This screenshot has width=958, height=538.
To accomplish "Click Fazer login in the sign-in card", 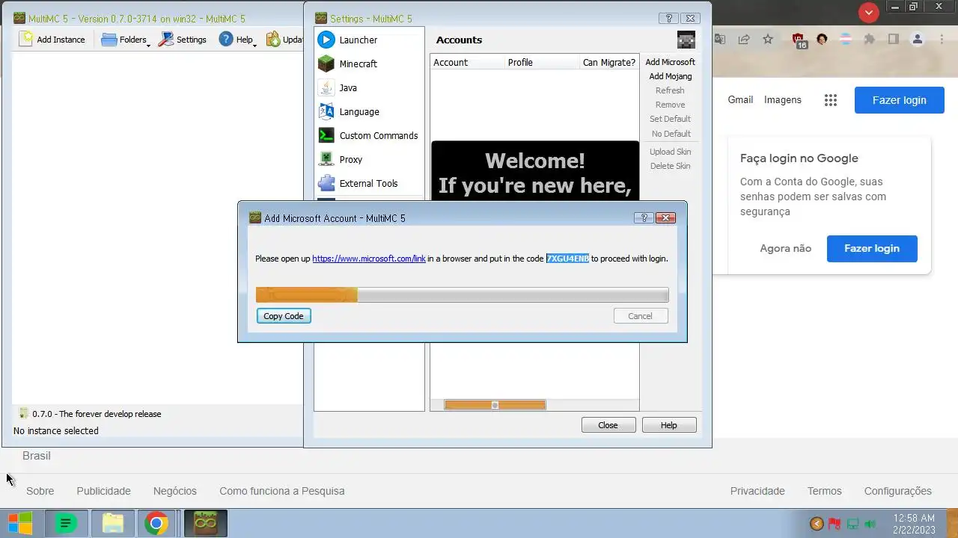I will click(872, 248).
